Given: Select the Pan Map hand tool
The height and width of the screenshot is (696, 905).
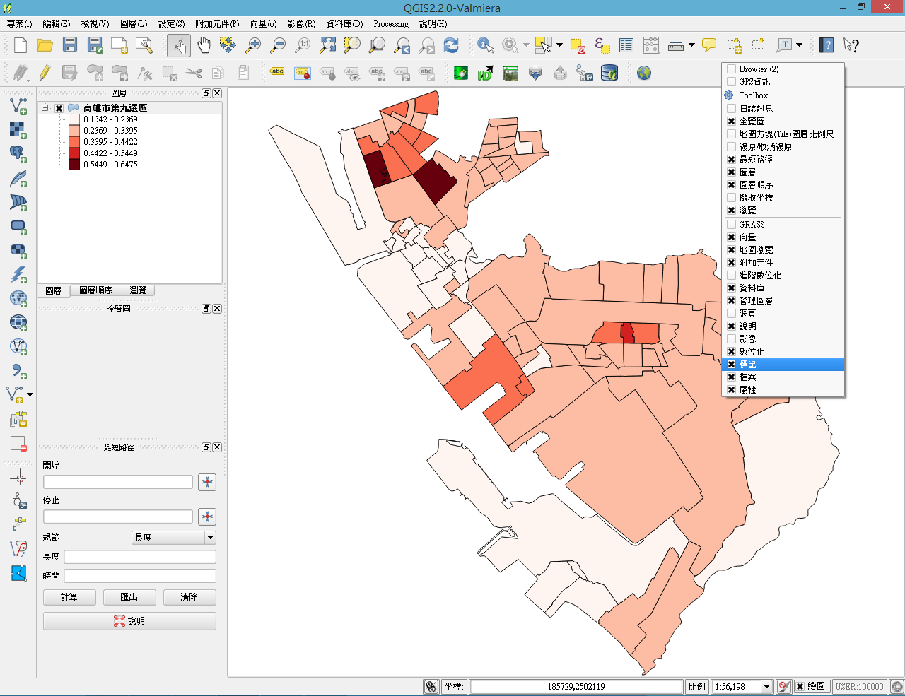Looking at the screenshot, I should click(204, 45).
